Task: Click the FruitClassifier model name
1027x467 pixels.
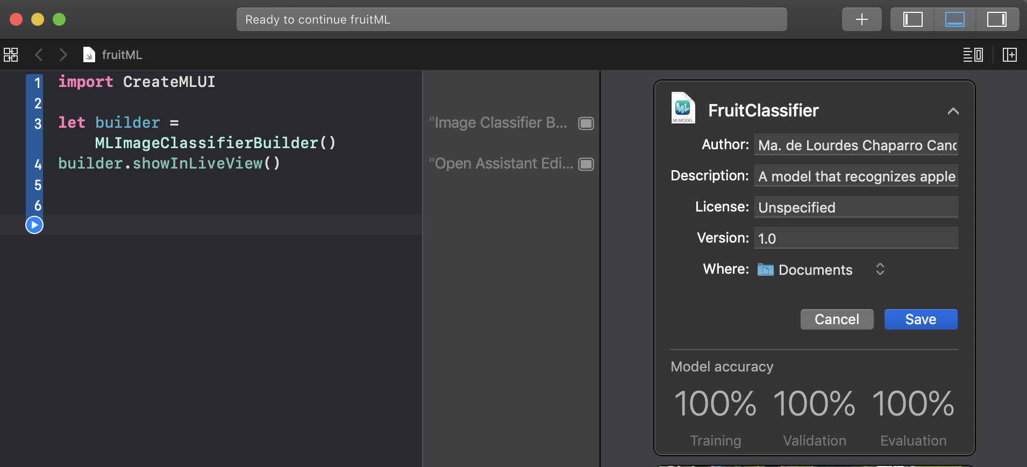Action: click(x=763, y=111)
